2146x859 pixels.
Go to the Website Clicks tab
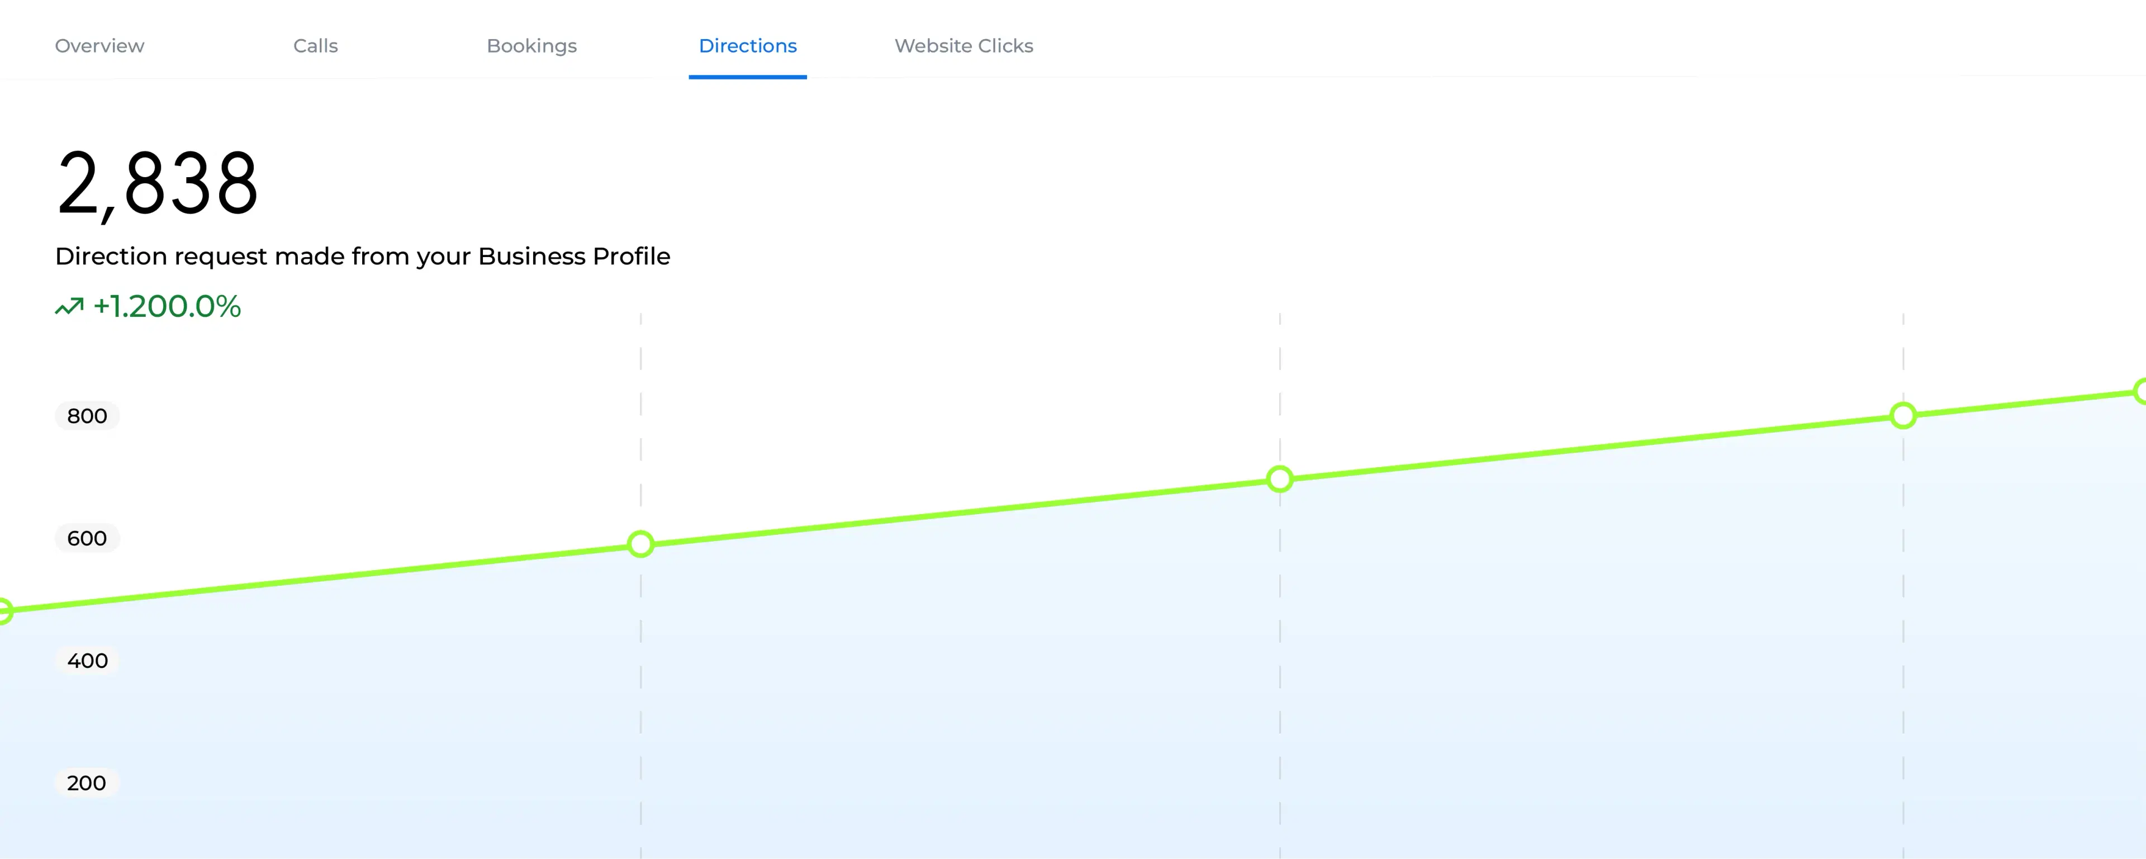coord(963,46)
